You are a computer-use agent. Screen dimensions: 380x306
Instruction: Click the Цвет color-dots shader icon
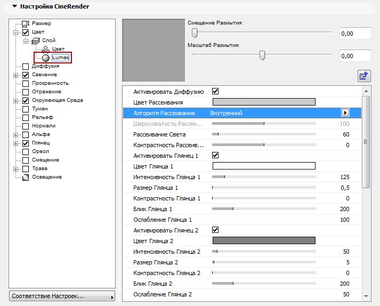pos(45,49)
